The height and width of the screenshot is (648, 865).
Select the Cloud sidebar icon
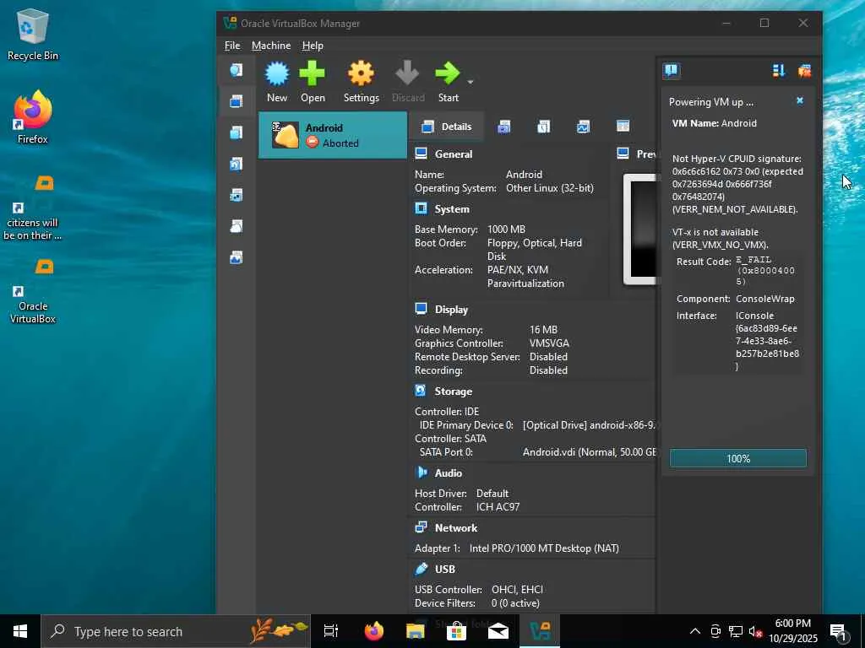coord(237,226)
